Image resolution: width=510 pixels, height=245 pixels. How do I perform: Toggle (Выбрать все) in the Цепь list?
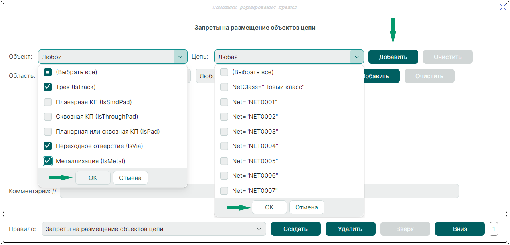pyautogui.click(x=224, y=72)
